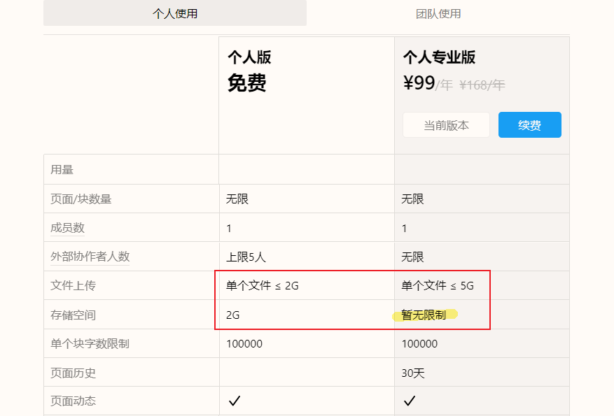This screenshot has width=614, height=416.
Task: Click the 单个文件 ≤ 5G cell
Action: click(x=438, y=285)
